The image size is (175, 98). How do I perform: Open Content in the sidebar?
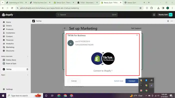pos(9,36)
